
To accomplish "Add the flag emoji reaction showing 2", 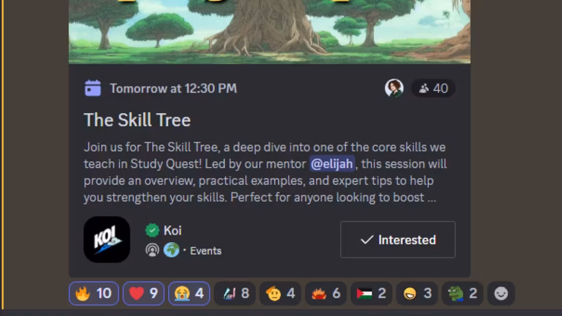I will click(x=372, y=294).
